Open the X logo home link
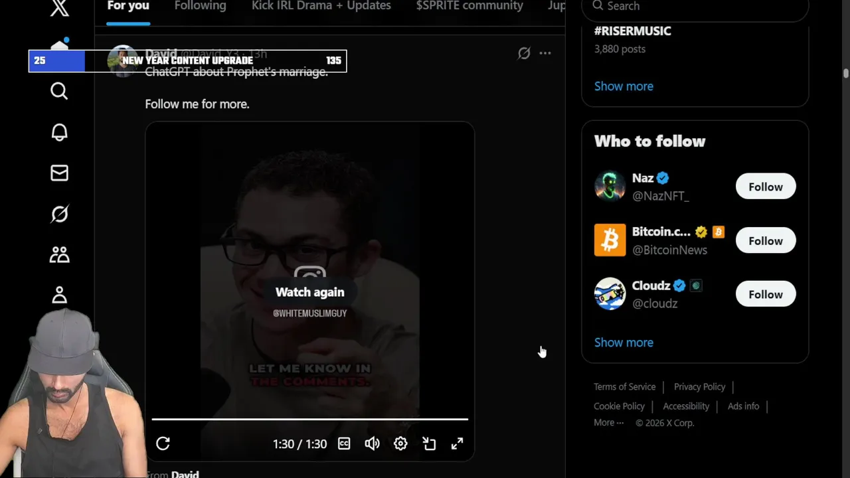 [59, 8]
